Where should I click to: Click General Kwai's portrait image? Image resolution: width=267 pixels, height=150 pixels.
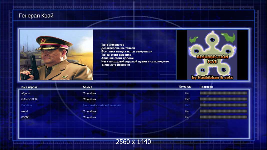coord(57,55)
